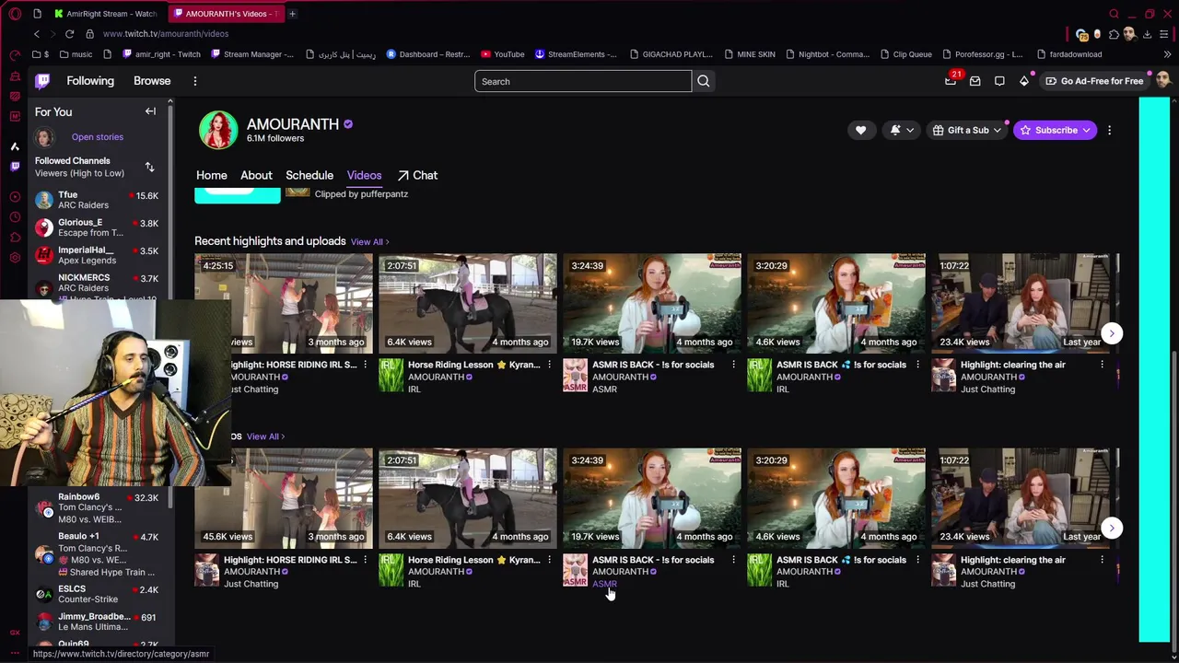Open options for top-row 'ASMR IS BACK' ASMR video
Screen dimensions: 1179x663
pos(733,365)
